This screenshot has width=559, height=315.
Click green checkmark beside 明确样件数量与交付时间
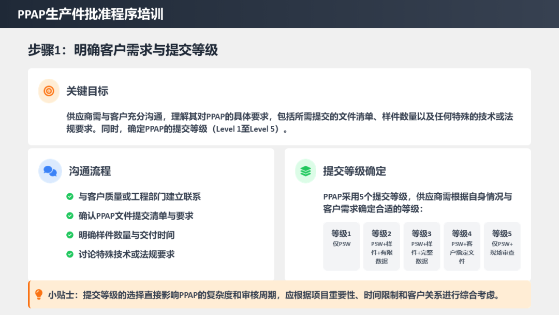coord(70,235)
